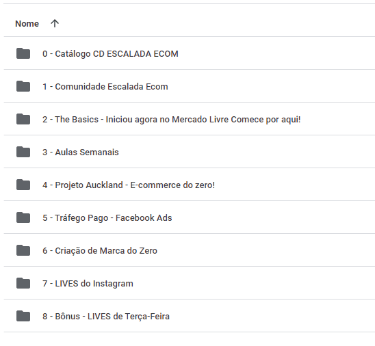
Task: Click the Nome column header
Action: point(27,24)
